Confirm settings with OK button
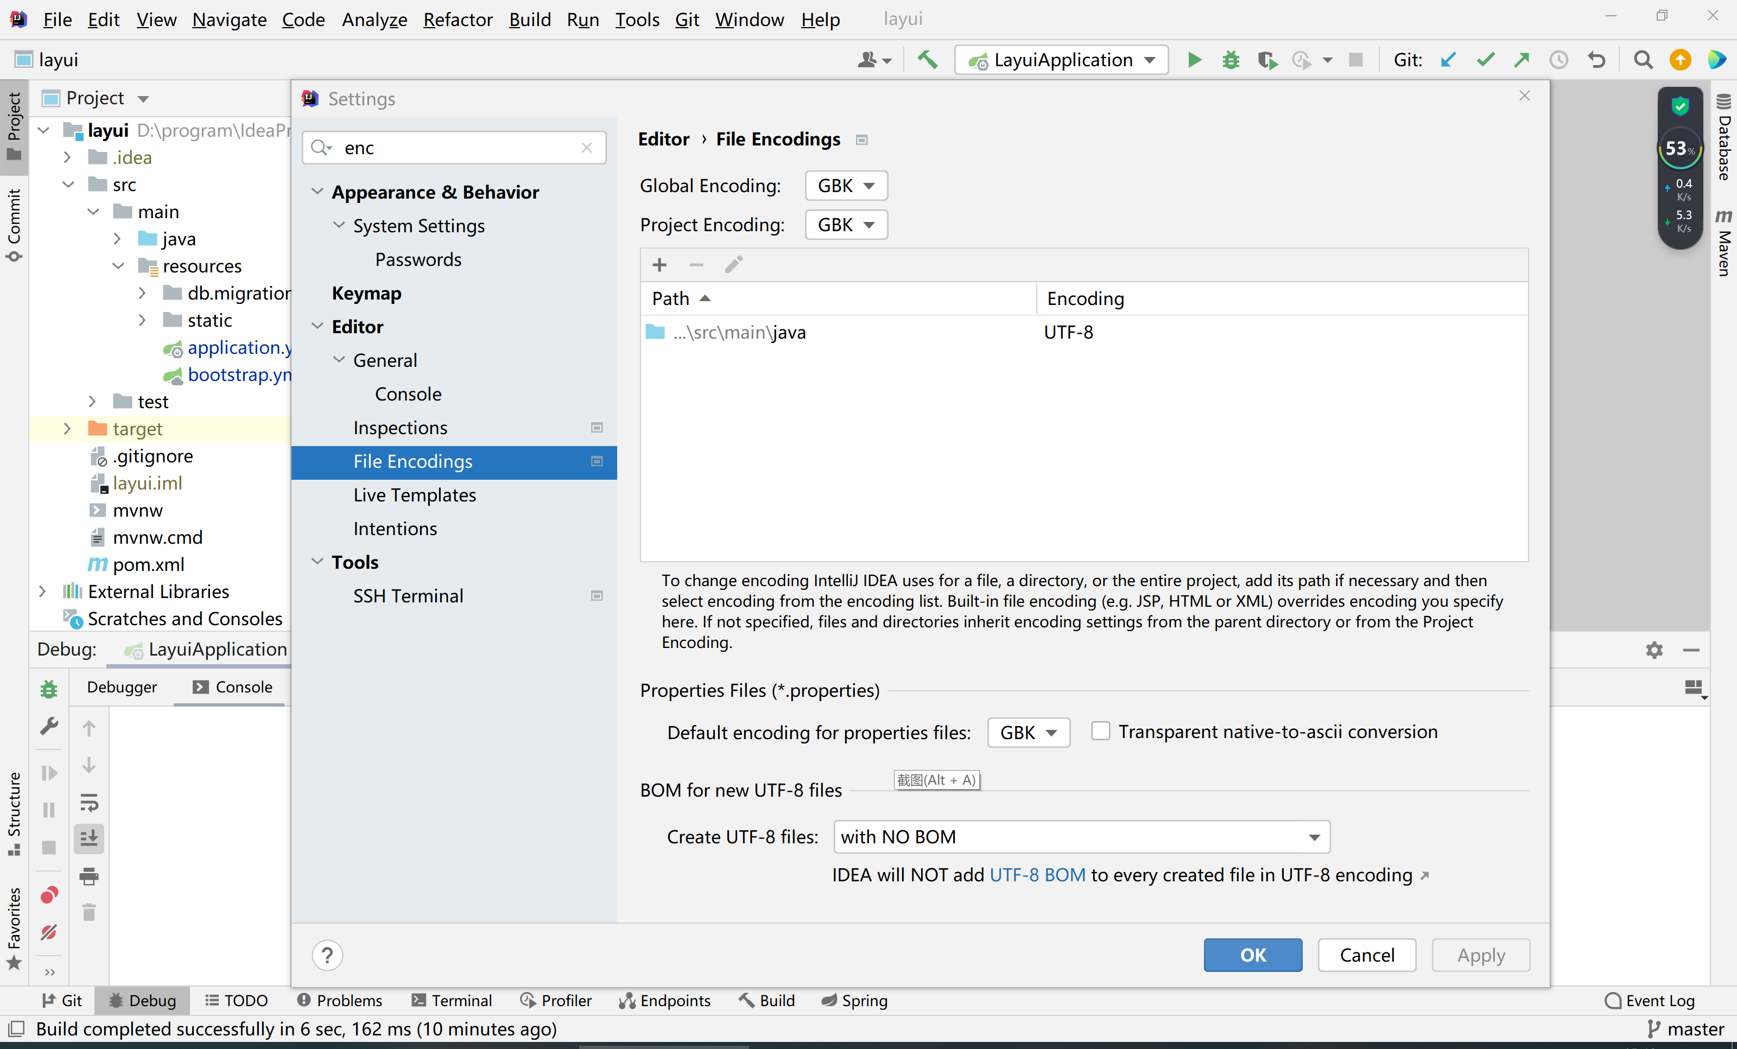 coord(1253,955)
